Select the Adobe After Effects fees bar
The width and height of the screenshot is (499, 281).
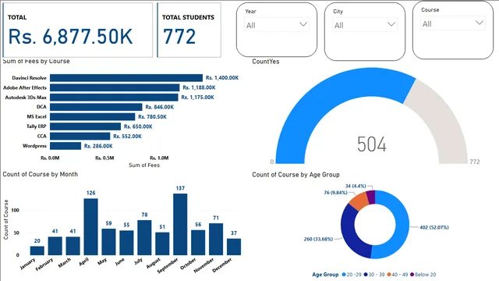click(x=115, y=87)
